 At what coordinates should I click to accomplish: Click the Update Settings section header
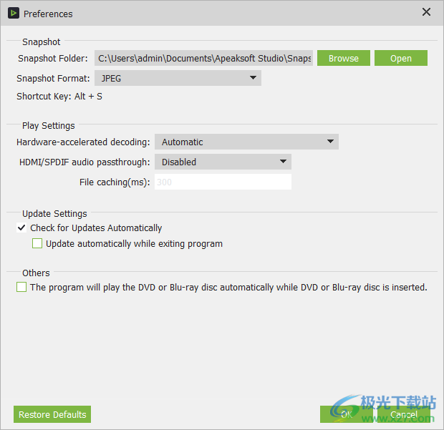tap(54, 214)
